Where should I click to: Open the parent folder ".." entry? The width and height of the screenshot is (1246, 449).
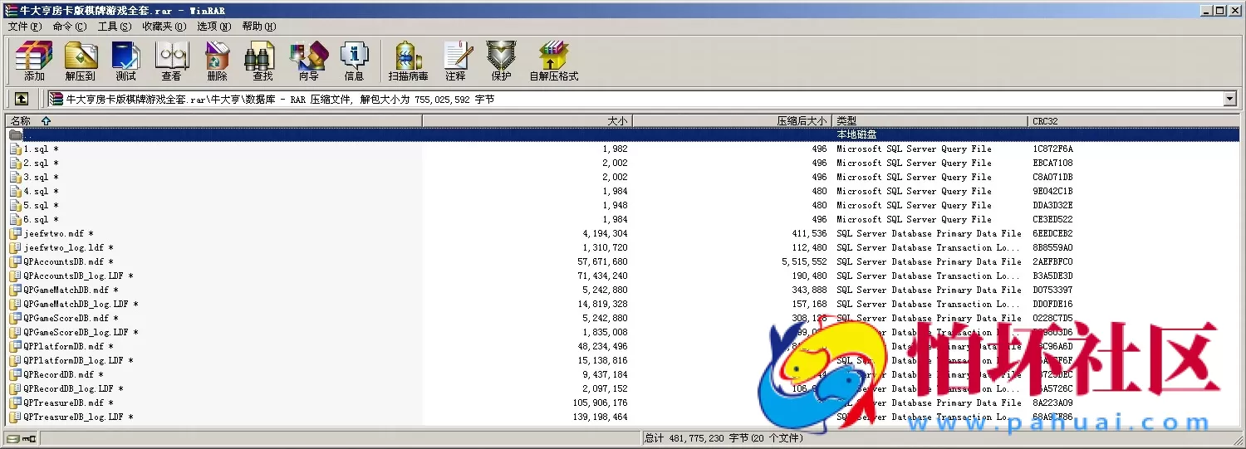pos(25,134)
